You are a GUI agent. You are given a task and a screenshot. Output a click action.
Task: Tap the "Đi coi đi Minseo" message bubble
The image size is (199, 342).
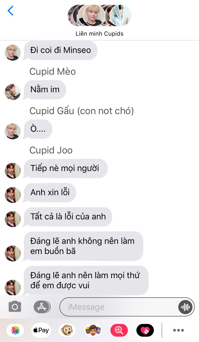point(60,50)
